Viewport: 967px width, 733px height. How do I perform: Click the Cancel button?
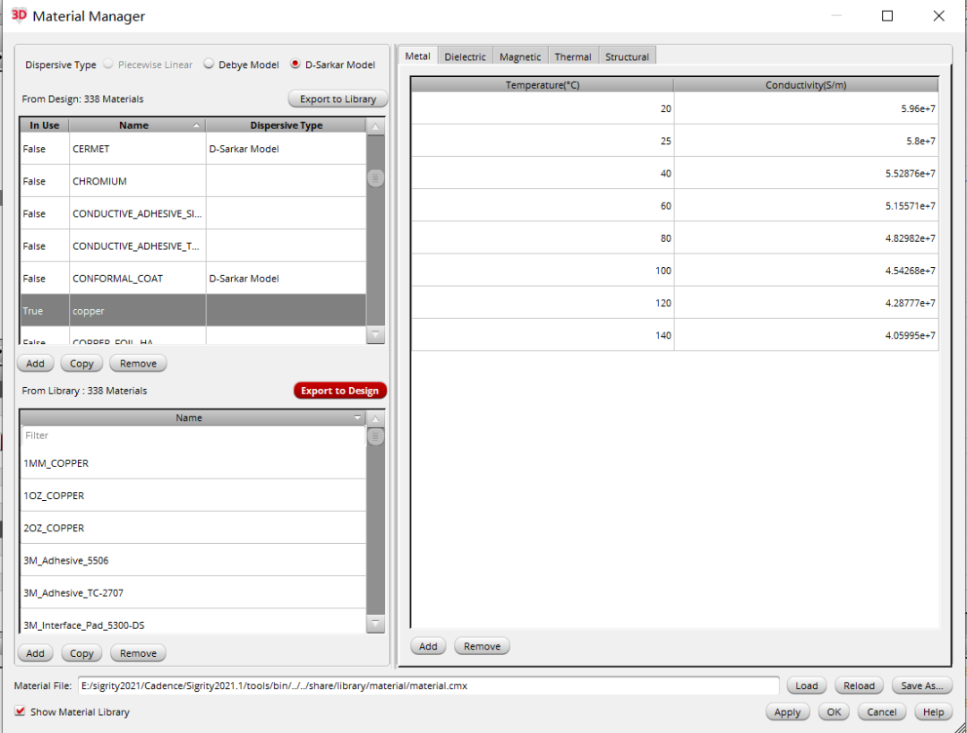tap(882, 712)
